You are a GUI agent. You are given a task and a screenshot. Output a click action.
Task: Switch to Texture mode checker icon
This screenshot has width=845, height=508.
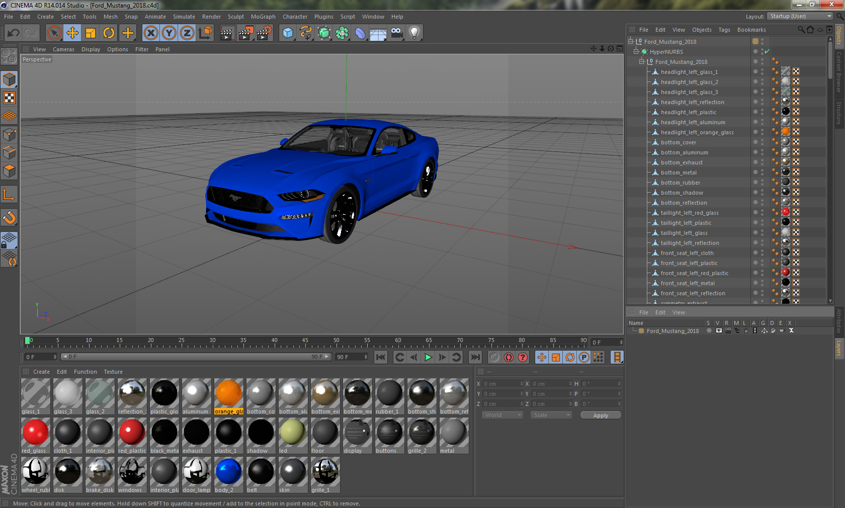(9, 98)
